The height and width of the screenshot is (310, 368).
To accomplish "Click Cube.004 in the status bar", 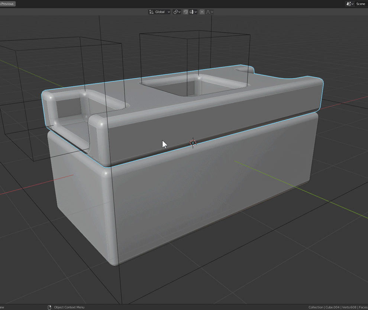I will tap(333, 307).
